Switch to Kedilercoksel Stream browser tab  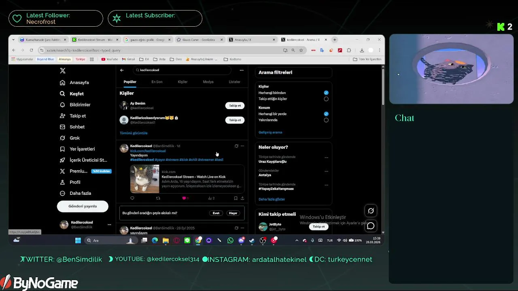95,40
